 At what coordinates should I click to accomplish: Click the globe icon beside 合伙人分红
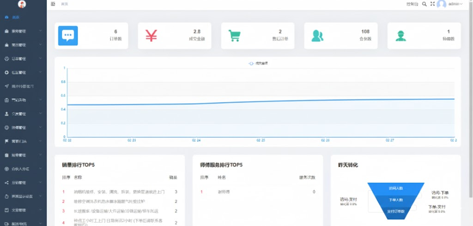(6, 169)
